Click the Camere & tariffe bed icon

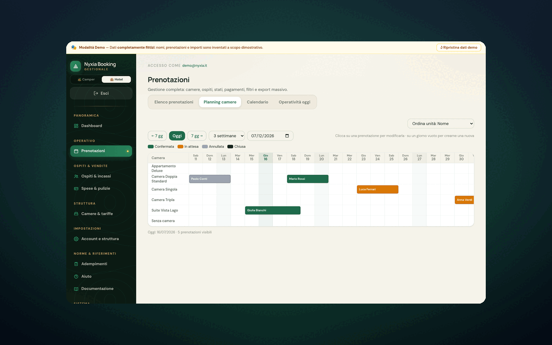(76, 213)
